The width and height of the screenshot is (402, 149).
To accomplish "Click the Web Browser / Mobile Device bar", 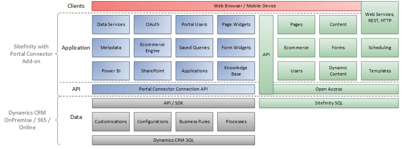I will (226, 6).
